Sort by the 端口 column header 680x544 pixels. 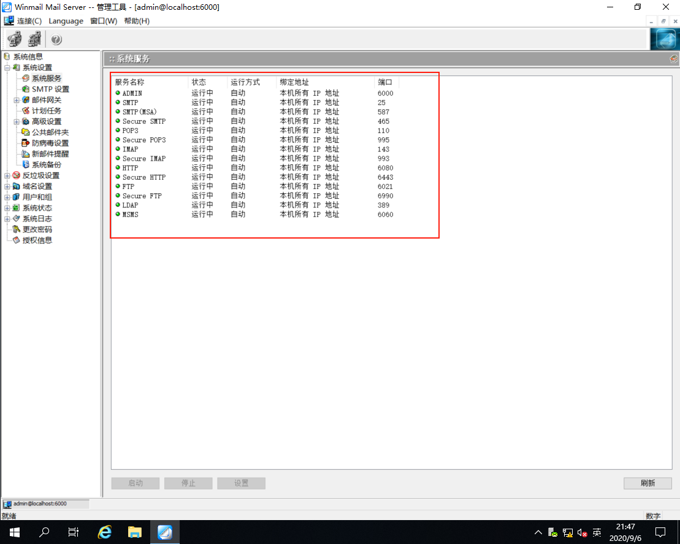click(386, 82)
